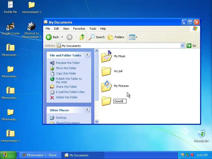Viewport: 212px width, 159px height.
Task: Click Publish this folder to the Web
Action: tap(69, 81)
